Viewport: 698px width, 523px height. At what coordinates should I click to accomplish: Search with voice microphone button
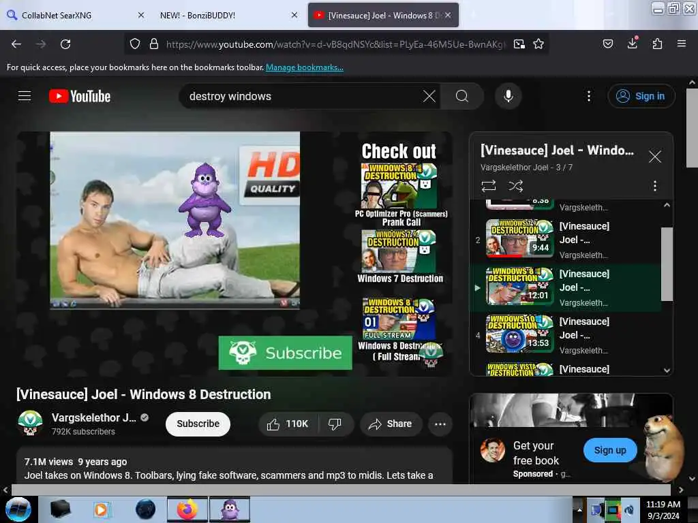pyautogui.click(x=509, y=96)
